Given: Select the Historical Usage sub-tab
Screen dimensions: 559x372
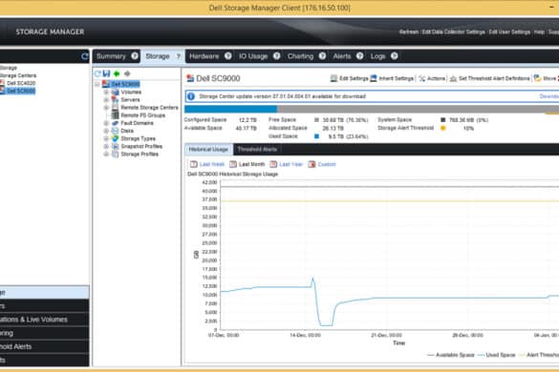Looking at the screenshot, I should click(208, 149).
